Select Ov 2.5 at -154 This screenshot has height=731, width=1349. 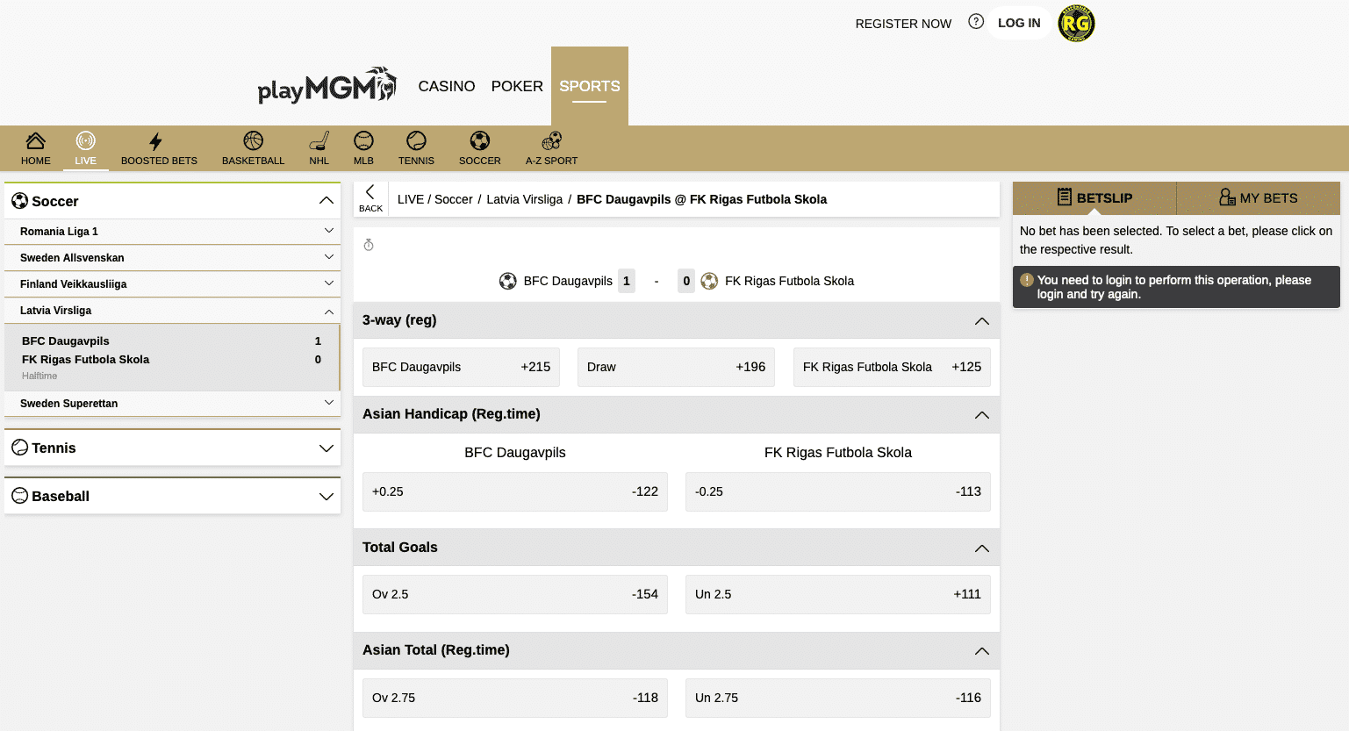coord(515,594)
